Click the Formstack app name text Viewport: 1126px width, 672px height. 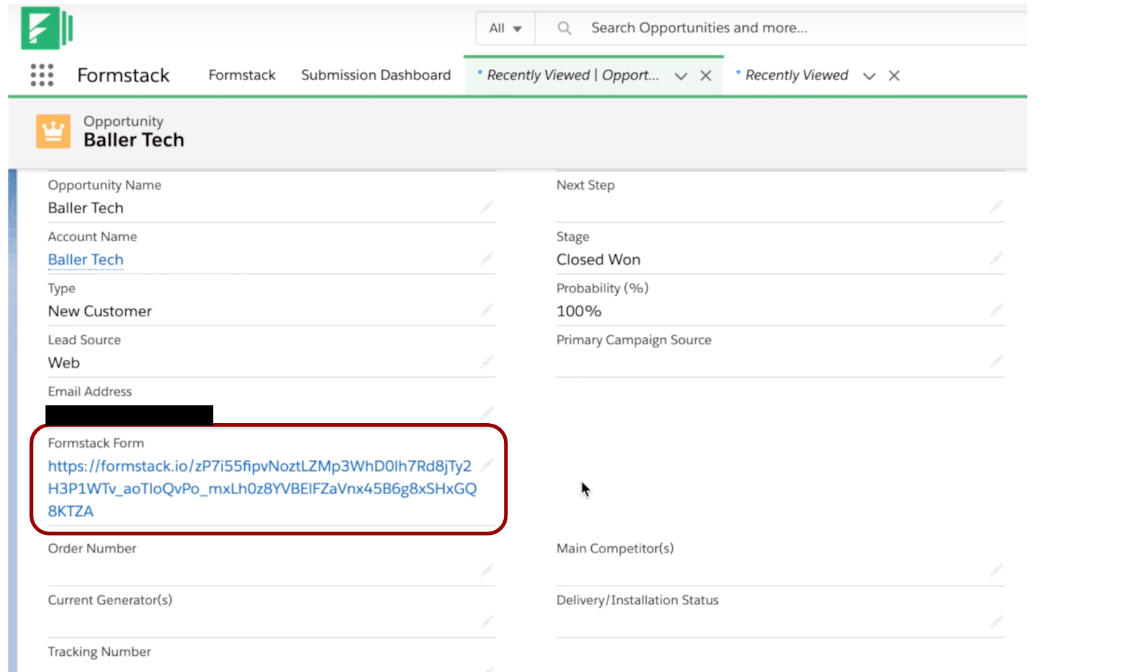[x=123, y=75]
